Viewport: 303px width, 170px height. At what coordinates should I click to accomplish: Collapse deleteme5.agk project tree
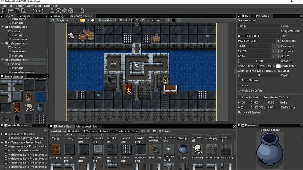[3, 60]
